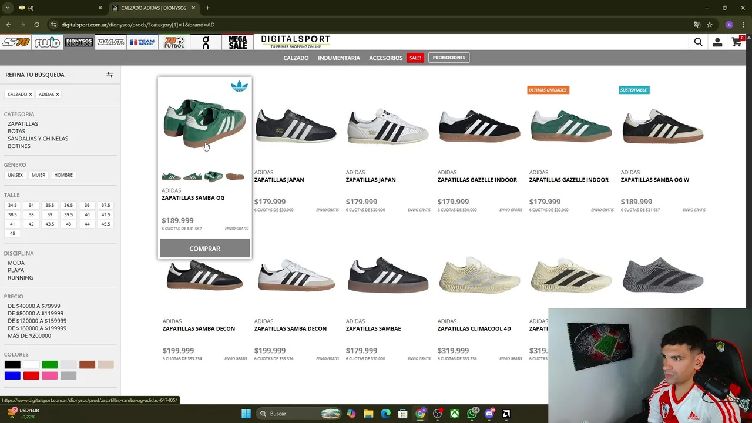Open the Chrome three-dot menu

(x=742, y=25)
